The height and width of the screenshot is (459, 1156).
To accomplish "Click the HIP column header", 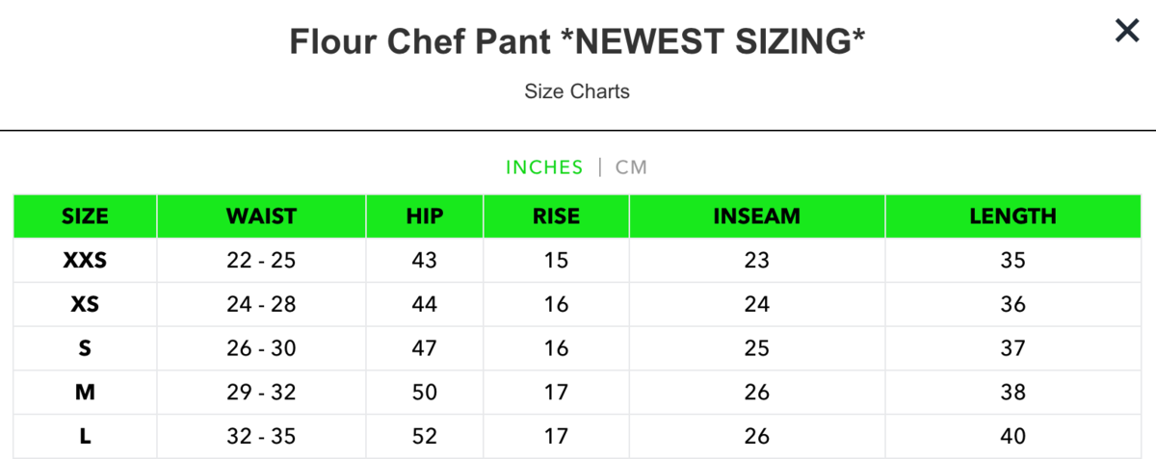I will [425, 216].
